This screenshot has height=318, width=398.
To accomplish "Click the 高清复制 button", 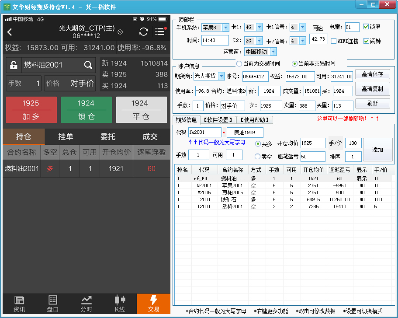I will (372, 89).
